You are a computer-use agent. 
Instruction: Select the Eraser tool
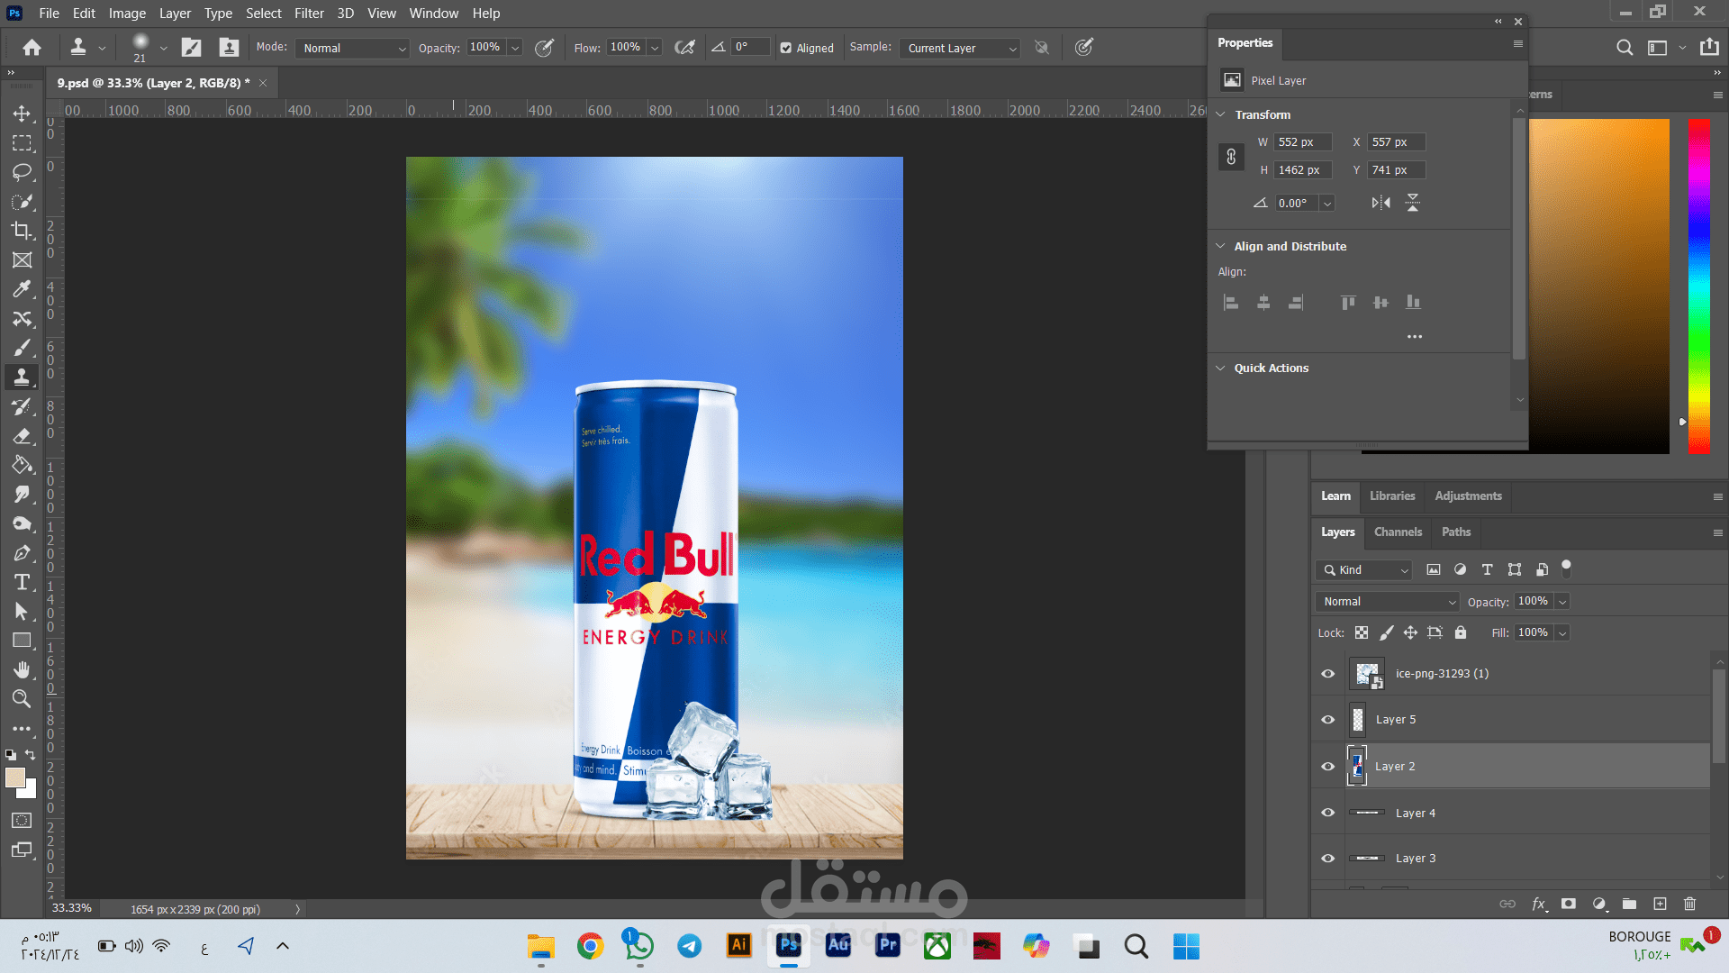click(x=22, y=436)
